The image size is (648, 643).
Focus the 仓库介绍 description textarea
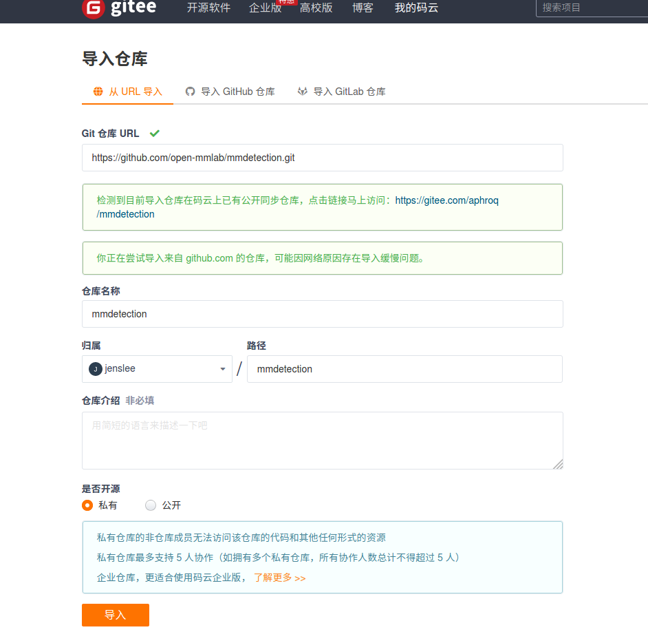pyautogui.click(x=323, y=441)
